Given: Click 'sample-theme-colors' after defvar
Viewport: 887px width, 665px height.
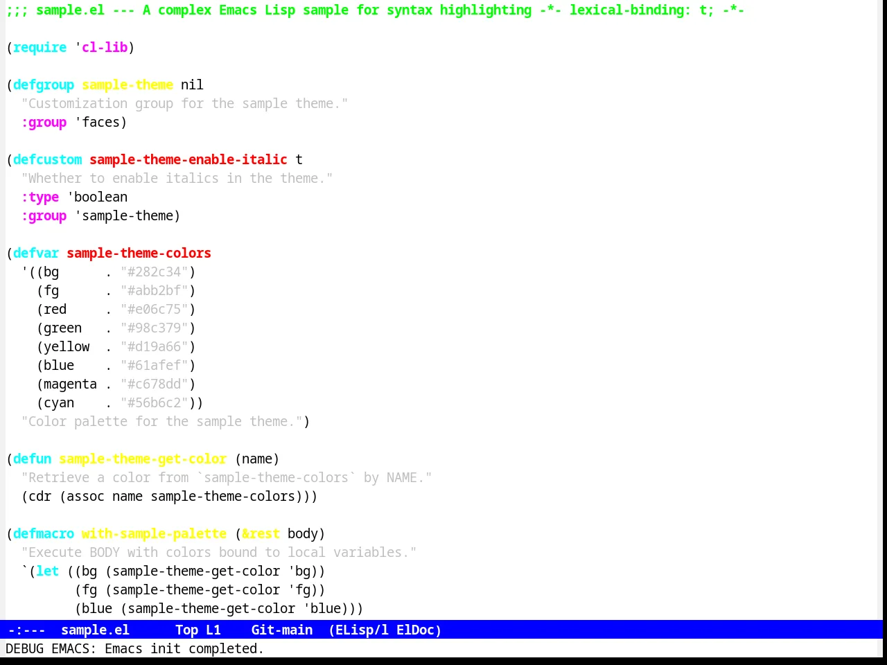Looking at the screenshot, I should click(x=139, y=253).
